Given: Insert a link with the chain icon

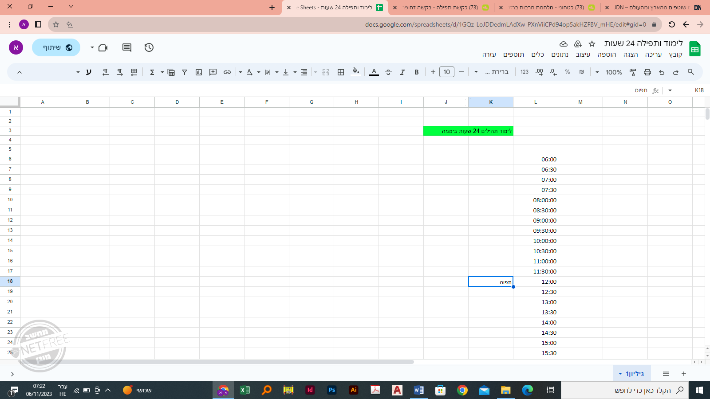Looking at the screenshot, I should [227, 72].
